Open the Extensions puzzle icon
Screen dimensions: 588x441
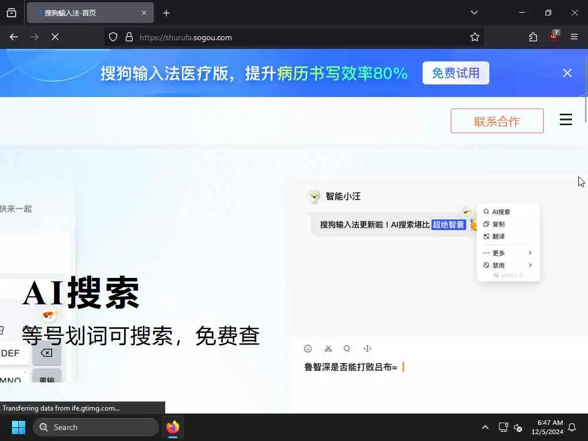click(x=533, y=37)
